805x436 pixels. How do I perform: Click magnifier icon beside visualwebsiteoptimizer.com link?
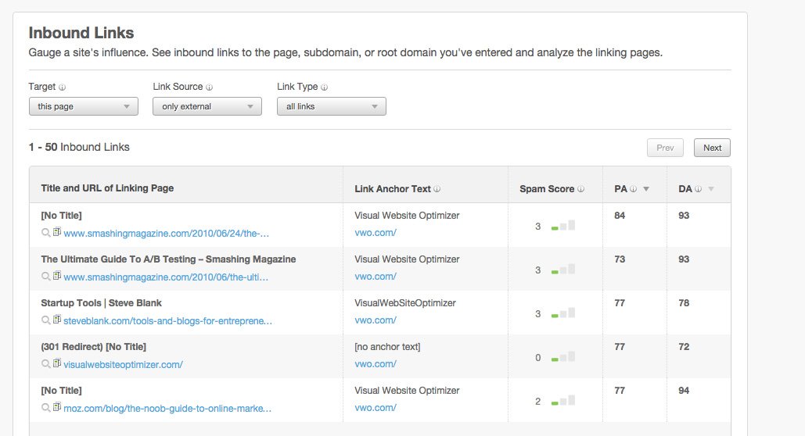pyautogui.click(x=45, y=363)
